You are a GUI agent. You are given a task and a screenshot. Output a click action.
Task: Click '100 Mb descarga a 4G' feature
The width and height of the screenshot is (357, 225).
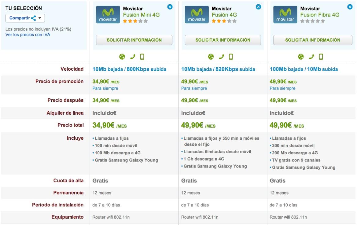(117, 153)
